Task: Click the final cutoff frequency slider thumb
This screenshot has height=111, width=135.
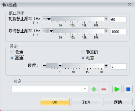Action: click(51, 31)
